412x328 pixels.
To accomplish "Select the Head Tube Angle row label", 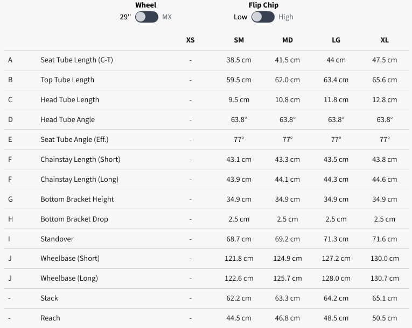I will point(67,119).
